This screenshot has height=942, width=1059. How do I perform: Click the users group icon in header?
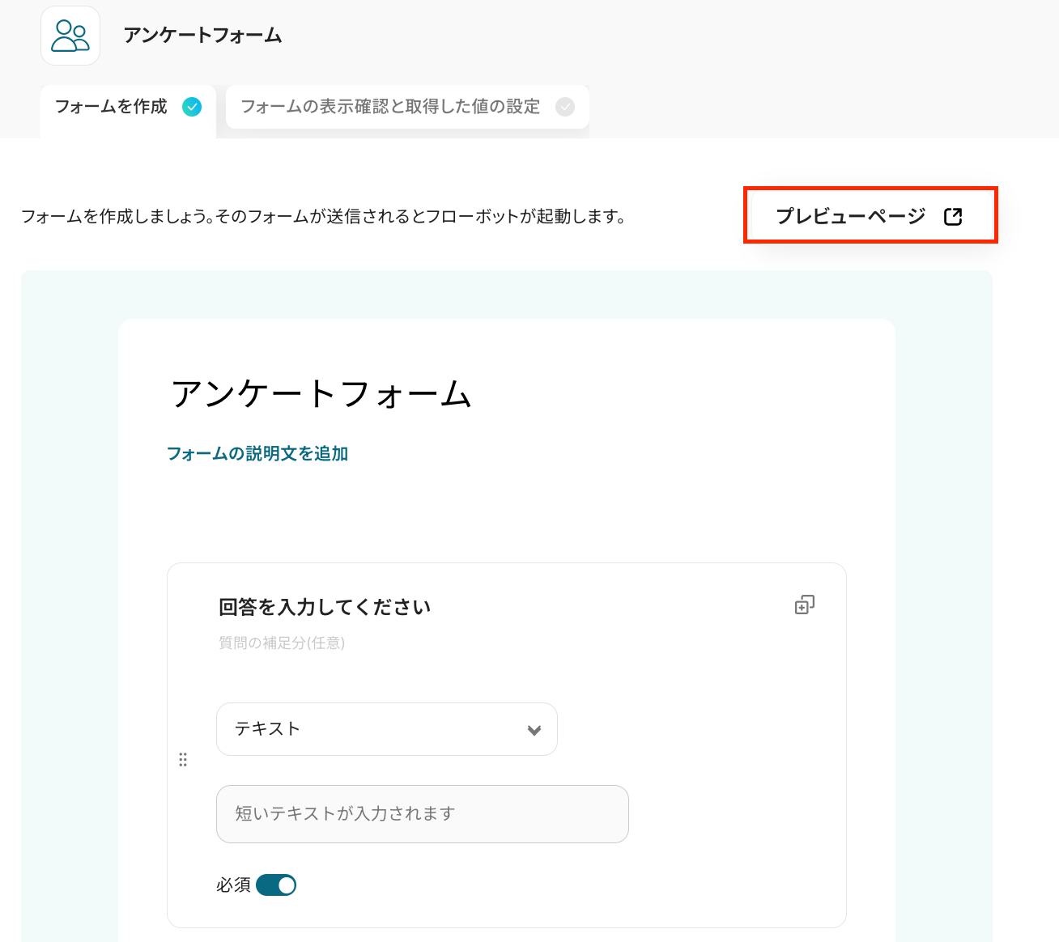pyautogui.click(x=70, y=36)
